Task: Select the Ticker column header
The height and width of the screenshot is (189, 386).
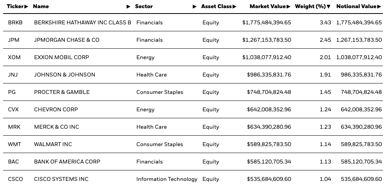Action: click(x=16, y=7)
